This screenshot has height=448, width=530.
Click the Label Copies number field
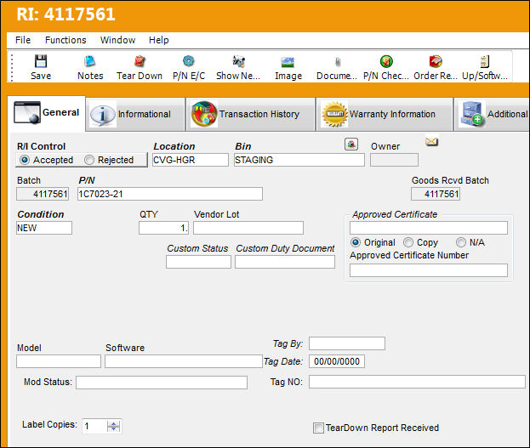click(94, 427)
